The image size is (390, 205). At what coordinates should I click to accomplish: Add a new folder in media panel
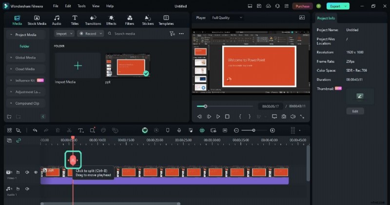pos(9,117)
